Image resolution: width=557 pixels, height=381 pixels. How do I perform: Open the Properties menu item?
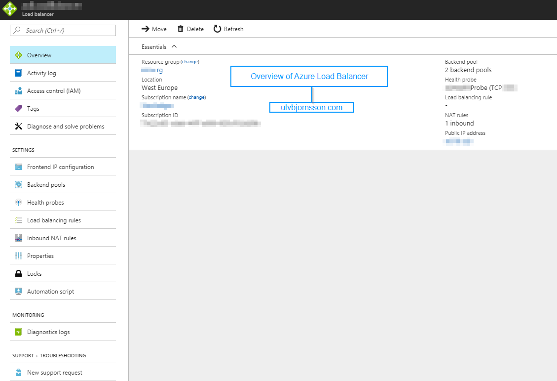63,256
